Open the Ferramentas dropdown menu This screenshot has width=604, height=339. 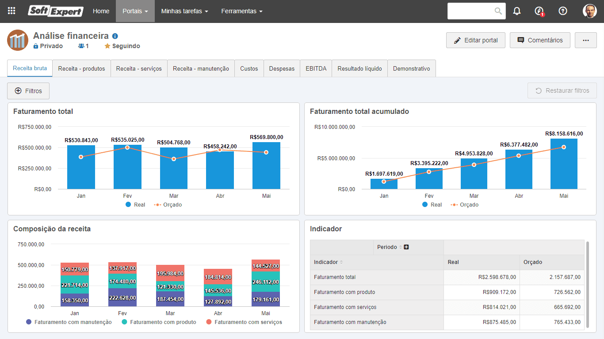pos(242,11)
